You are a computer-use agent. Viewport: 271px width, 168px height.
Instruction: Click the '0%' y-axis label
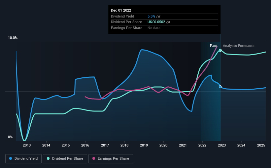(x=10, y=137)
